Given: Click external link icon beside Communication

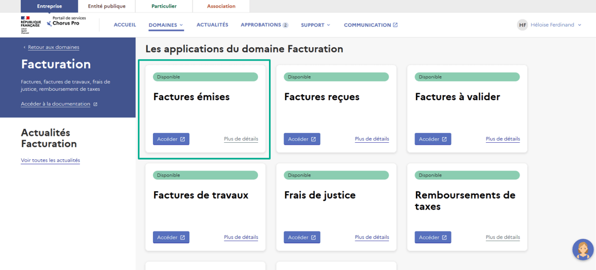Looking at the screenshot, I should [x=395, y=25].
